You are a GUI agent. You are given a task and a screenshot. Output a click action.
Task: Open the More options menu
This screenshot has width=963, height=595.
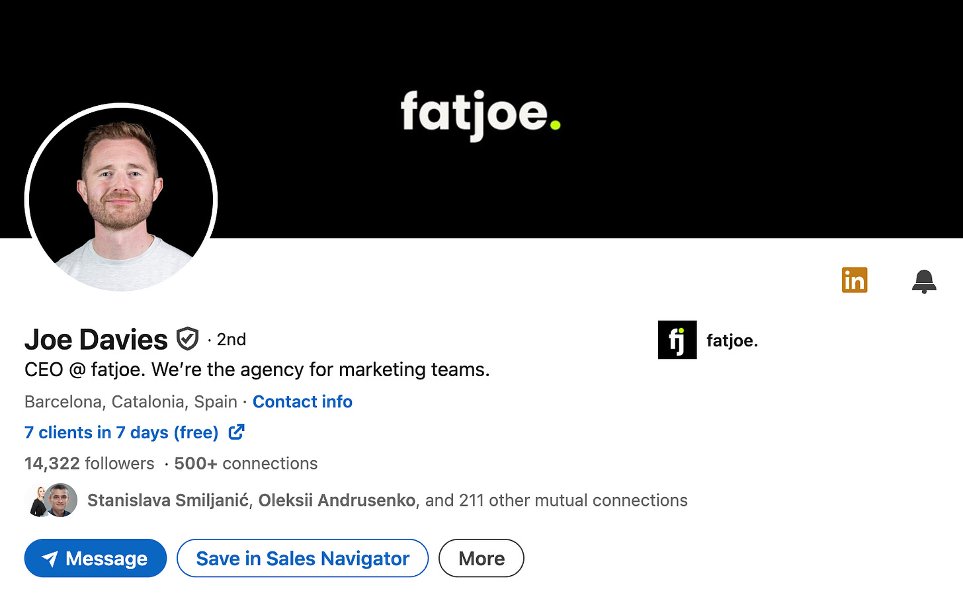point(481,559)
